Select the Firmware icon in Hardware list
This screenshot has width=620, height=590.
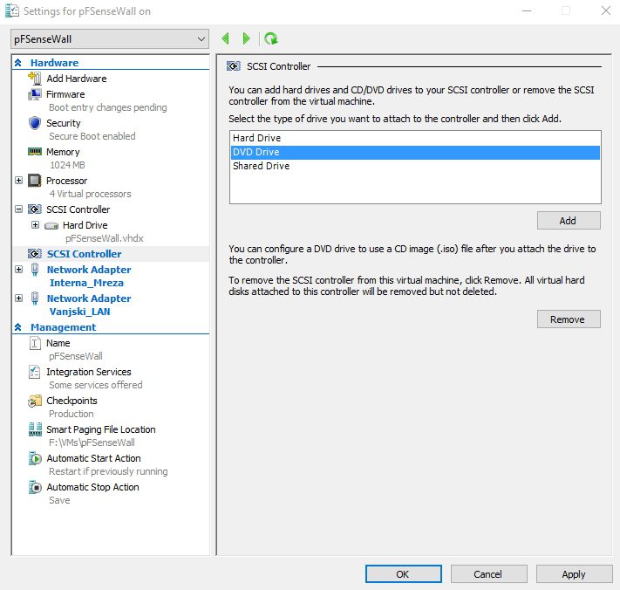click(x=36, y=94)
